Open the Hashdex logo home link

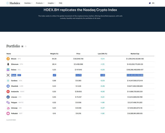[x=13, y=3]
